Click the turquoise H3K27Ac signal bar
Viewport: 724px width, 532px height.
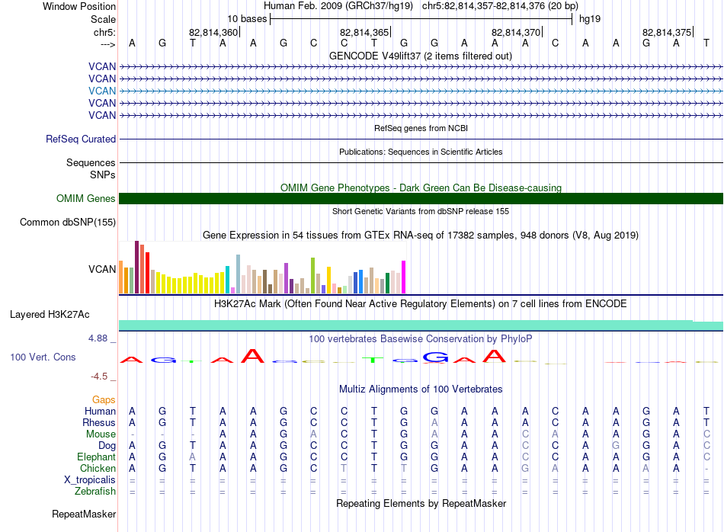click(421, 325)
